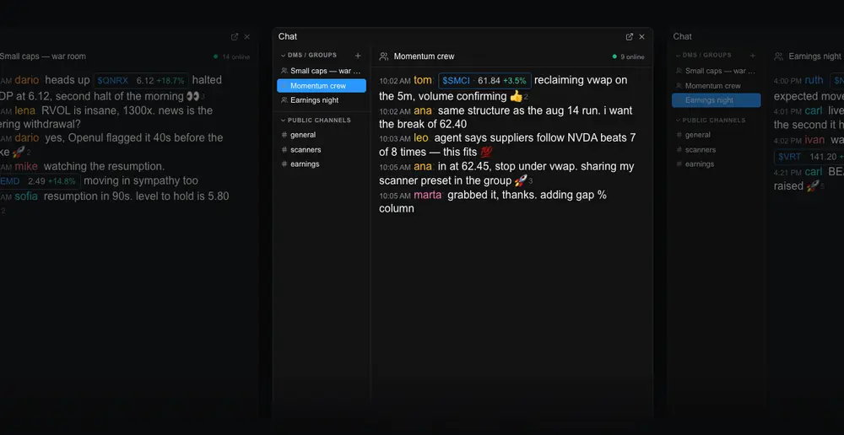Open the $VRT 141.20 ticker chip
Screen dimensions: 844x435
tap(809, 157)
